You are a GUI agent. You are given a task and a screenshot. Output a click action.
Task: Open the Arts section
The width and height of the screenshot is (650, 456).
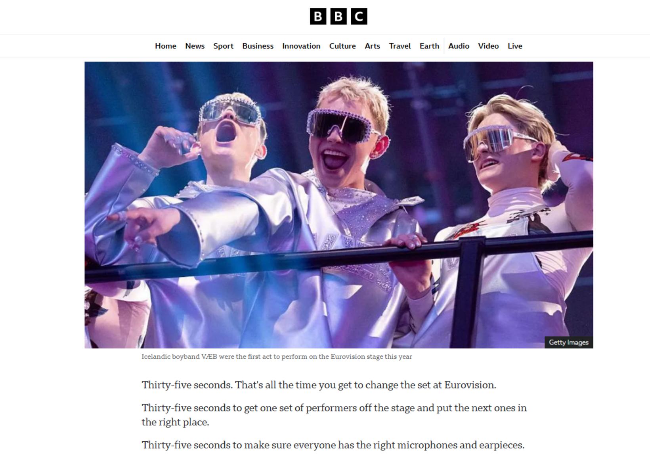tap(373, 46)
